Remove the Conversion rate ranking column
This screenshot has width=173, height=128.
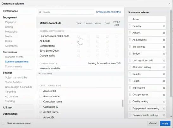click(x=164, y=115)
